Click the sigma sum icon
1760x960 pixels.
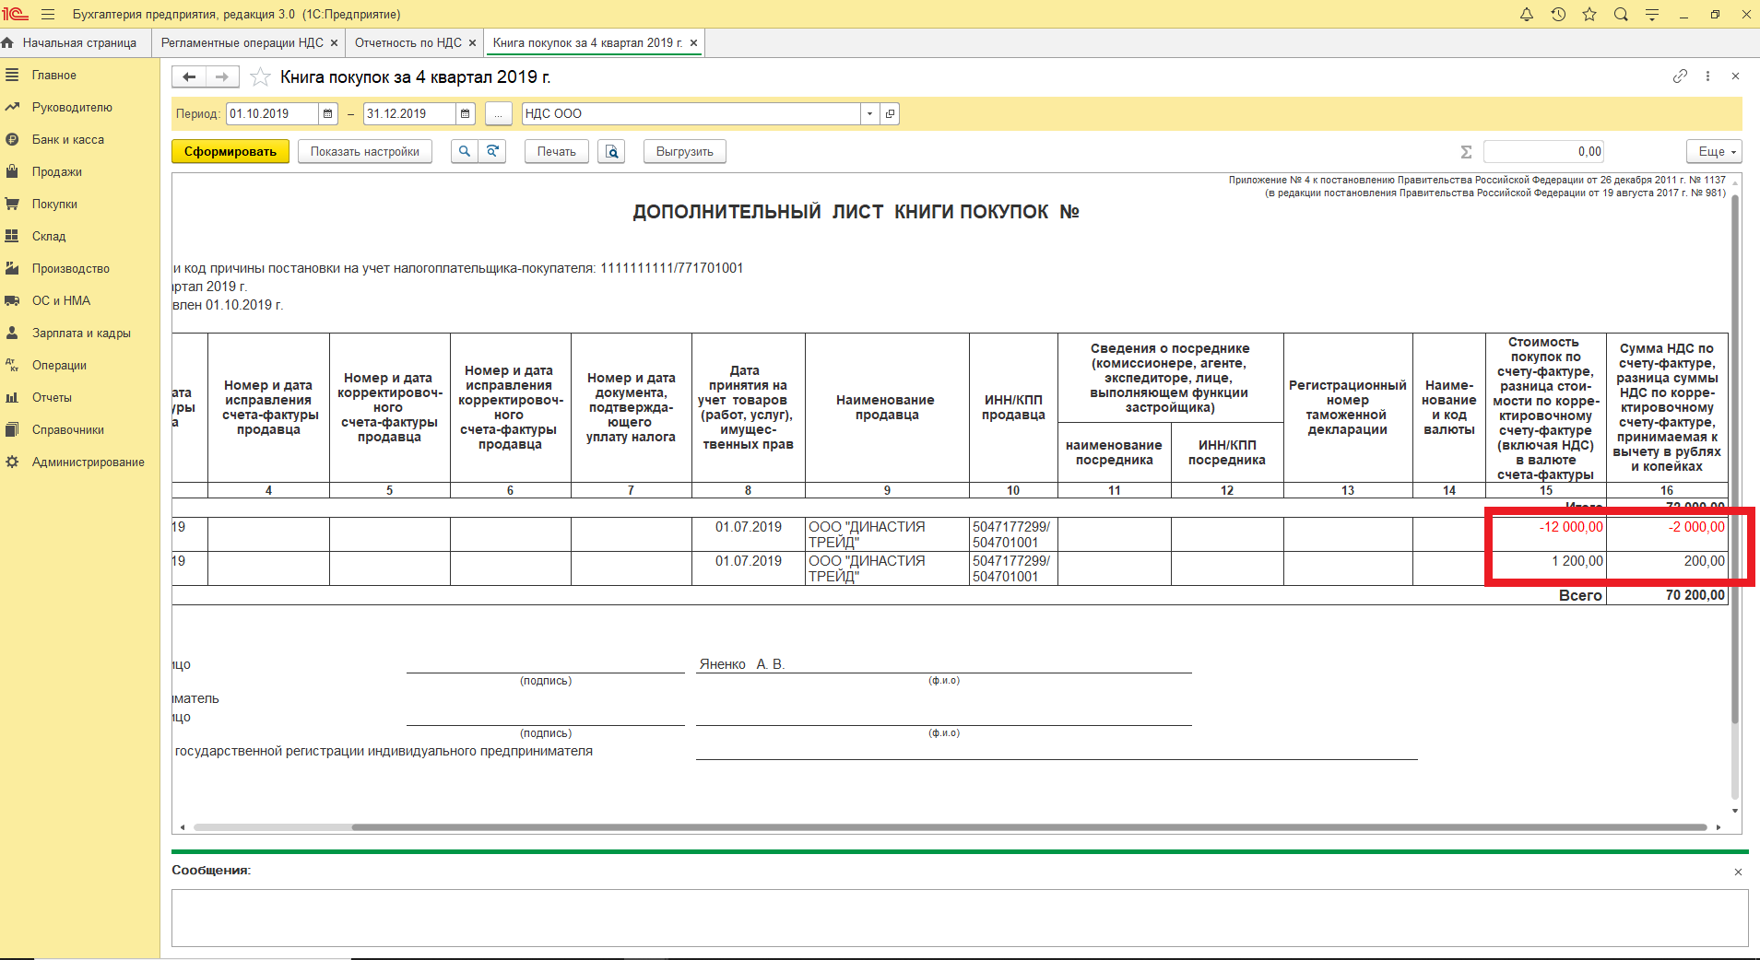(1466, 152)
